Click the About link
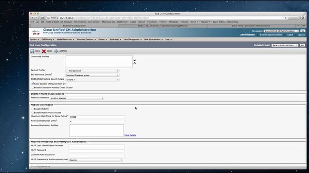The width and height of the screenshot is (309, 173). tap(290, 35)
